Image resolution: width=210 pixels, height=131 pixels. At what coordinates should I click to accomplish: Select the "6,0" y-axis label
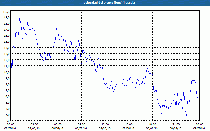coord(8,96)
